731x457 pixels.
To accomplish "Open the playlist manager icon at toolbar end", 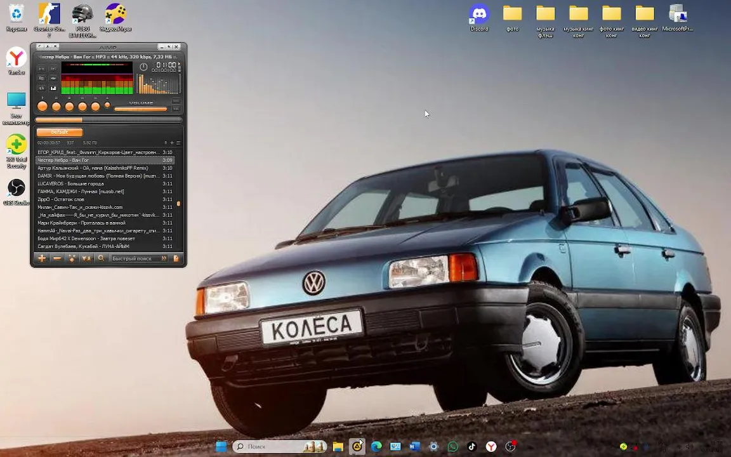I will click(176, 258).
